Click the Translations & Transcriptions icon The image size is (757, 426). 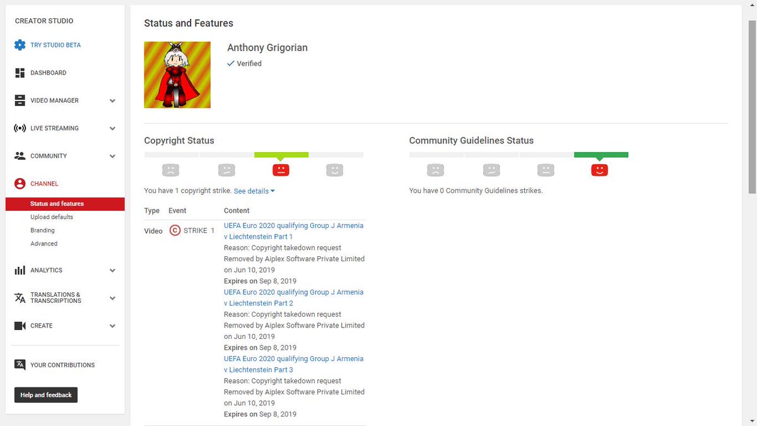pyautogui.click(x=20, y=298)
